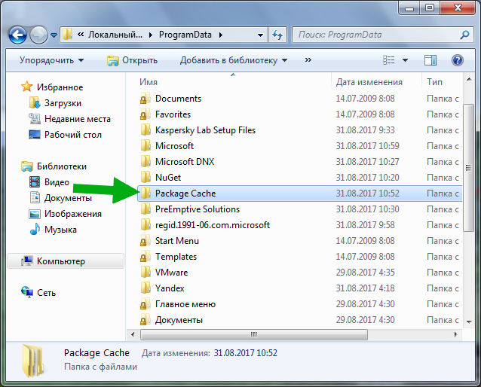Sort by the Тип column header
This screenshot has height=387, width=481.
pos(435,82)
